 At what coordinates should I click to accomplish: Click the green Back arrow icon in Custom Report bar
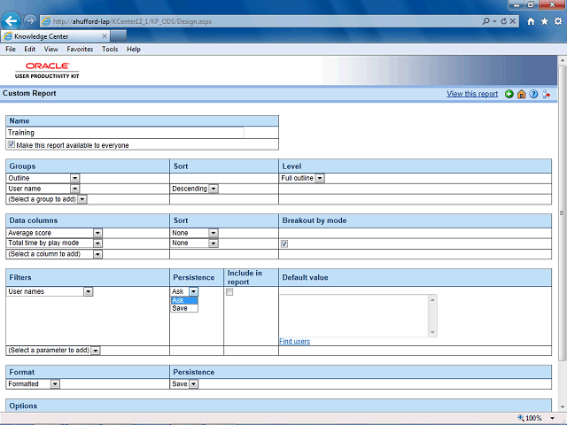click(509, 94)
